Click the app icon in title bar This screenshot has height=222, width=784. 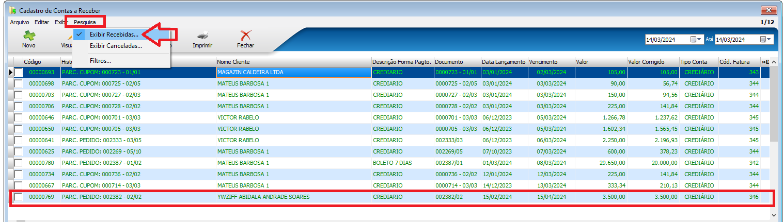[x=13, y=10]
